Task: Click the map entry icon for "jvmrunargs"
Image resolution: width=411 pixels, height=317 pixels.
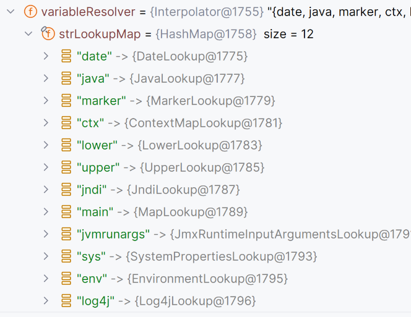Action: click(66, 234)
